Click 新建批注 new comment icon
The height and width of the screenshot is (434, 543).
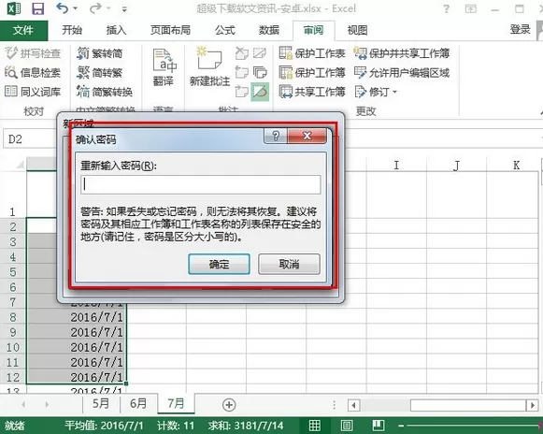point(209,59)
